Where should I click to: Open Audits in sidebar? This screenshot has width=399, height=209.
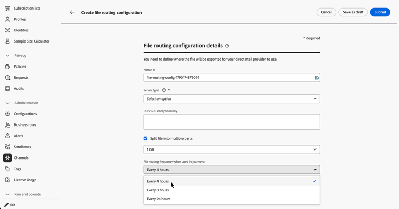click(19, 88)
